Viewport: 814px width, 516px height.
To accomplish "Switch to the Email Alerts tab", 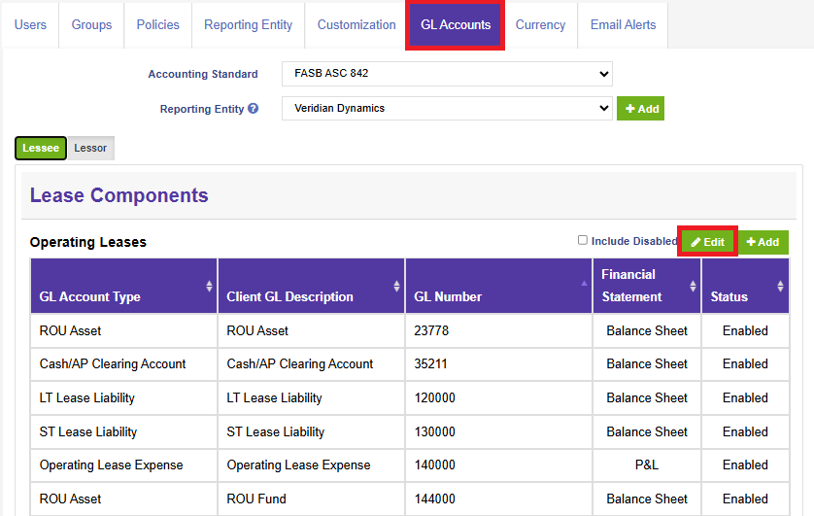I will (x=623, y=25).
